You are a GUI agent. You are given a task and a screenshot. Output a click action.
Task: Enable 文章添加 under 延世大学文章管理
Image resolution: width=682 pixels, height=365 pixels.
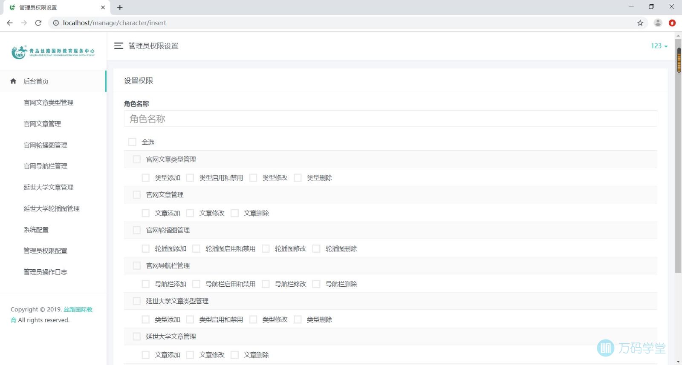pos(146,355)
